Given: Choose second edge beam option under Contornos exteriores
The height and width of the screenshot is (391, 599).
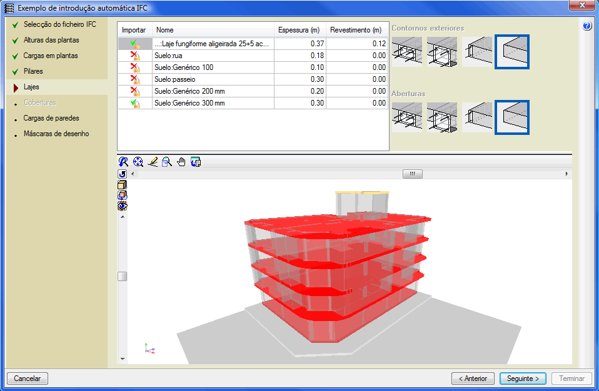Looking at the screenshot, I should pos(442,52).
